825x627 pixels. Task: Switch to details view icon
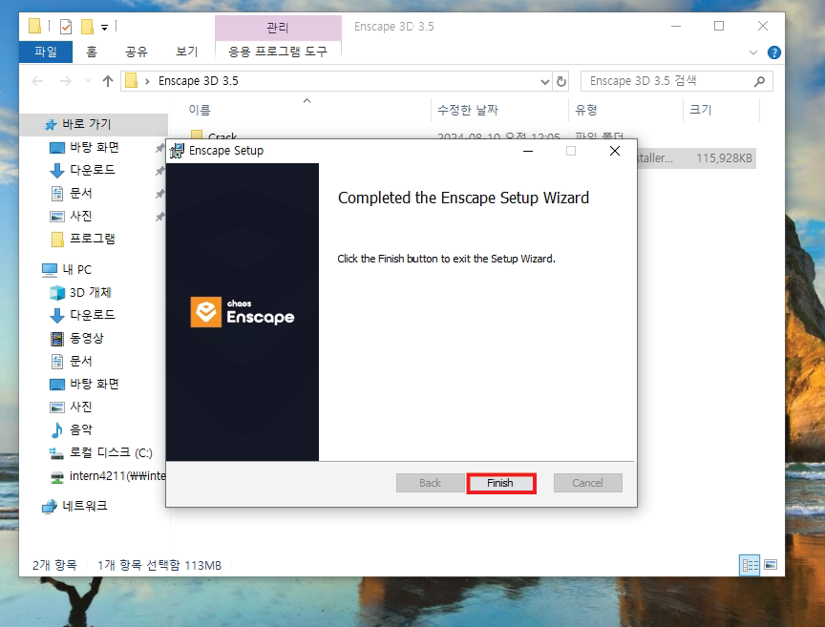[x=750, y=566]
